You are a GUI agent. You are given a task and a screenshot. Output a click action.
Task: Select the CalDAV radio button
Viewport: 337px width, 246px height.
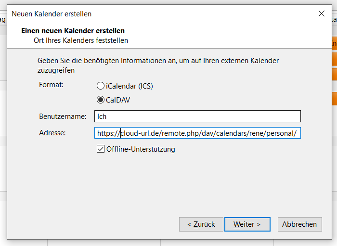click(x=101, y=100)
